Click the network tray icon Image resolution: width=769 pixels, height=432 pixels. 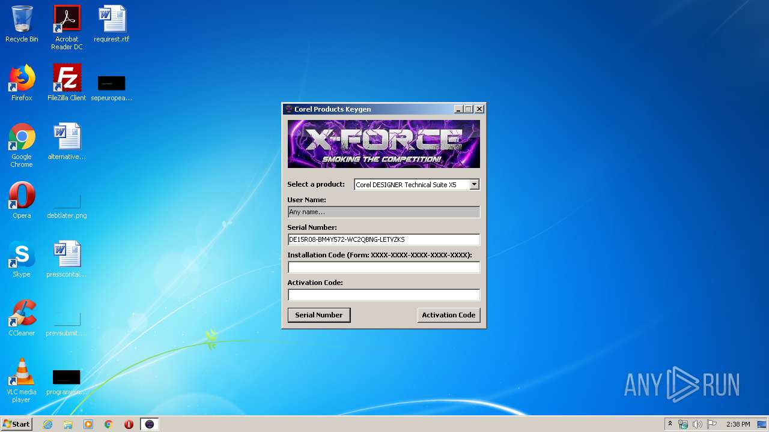683,424
